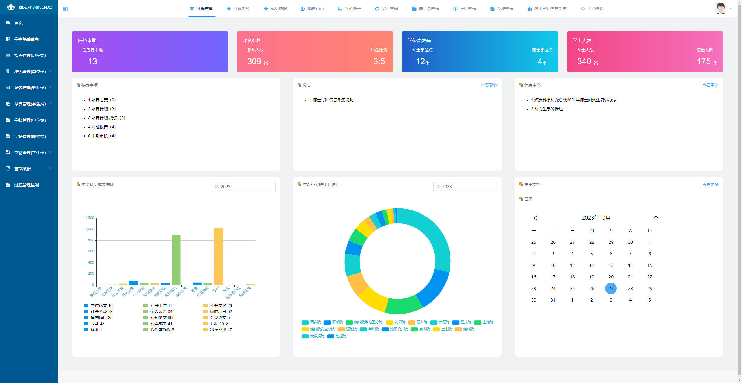Switch to 评优系统 tab
Image resolution: width=742 pixels, height=383 pixels.
point(238,9)
